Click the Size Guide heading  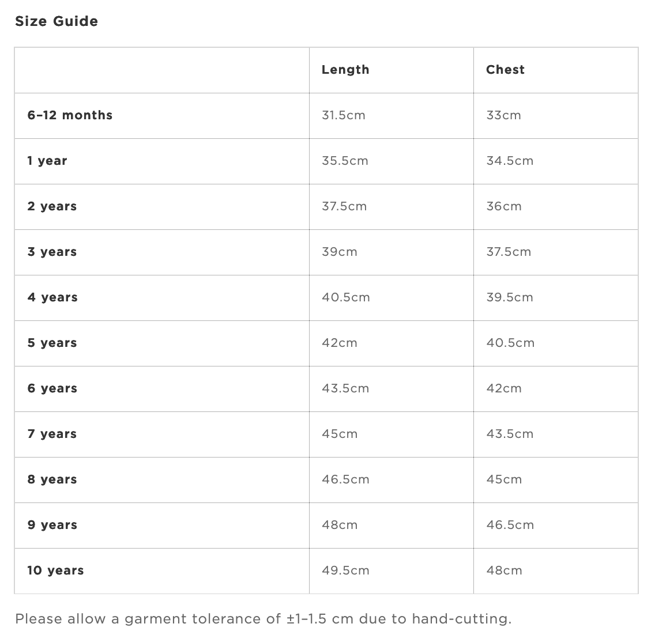pyautogui.click(x=57, y=21)
